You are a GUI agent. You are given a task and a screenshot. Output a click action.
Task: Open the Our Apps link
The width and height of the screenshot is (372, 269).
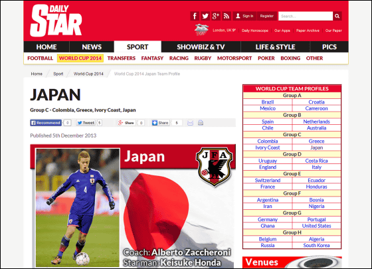click(x=282, y=31)
